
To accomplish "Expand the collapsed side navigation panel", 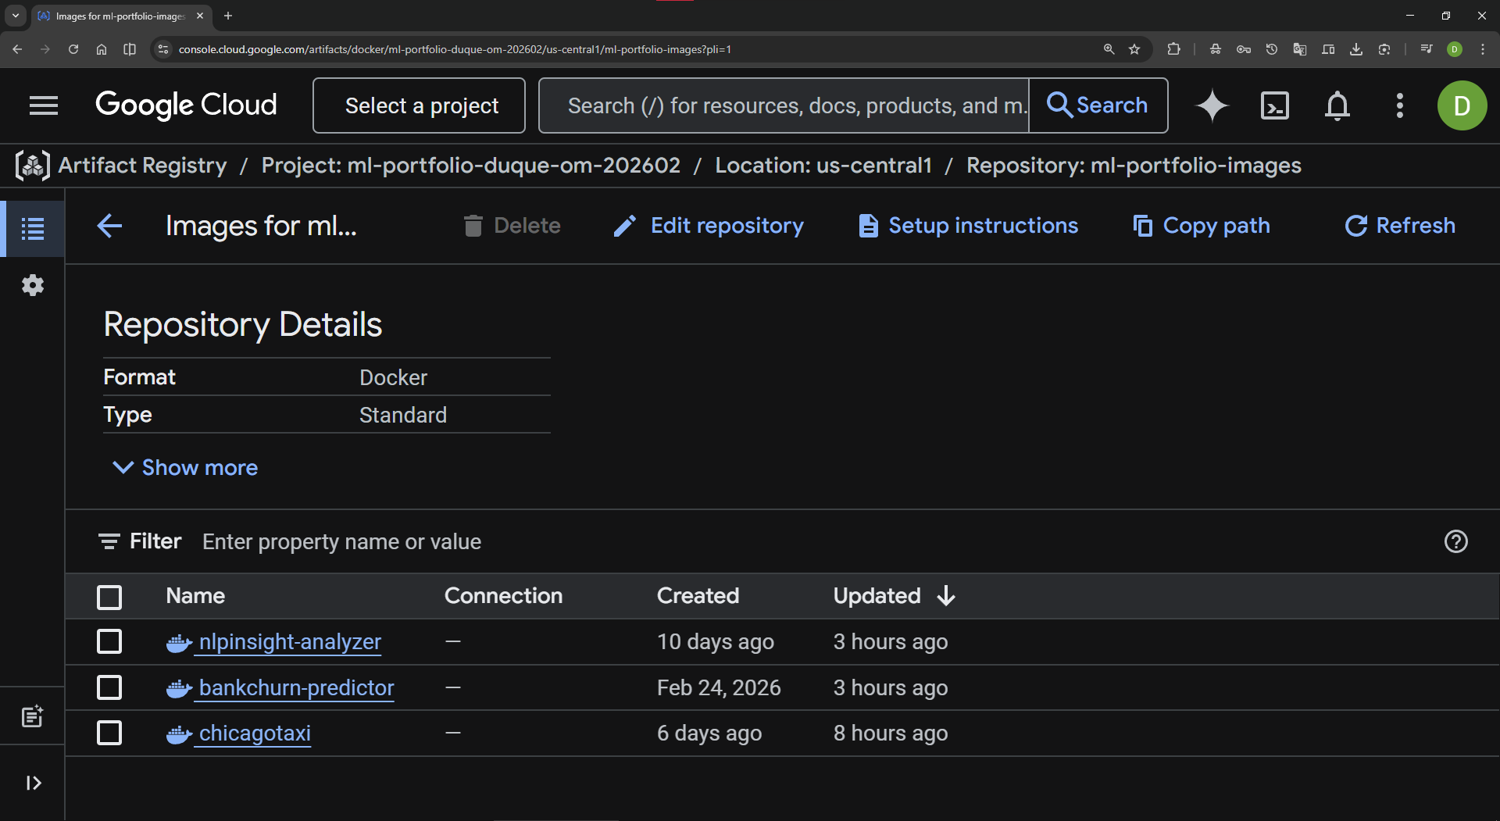I will pyautogui.click(x=33, y=783).
